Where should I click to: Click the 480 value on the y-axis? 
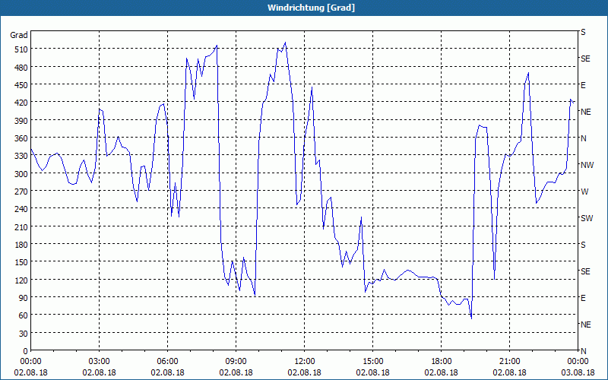pyautogui.click(x=21, y=67)
